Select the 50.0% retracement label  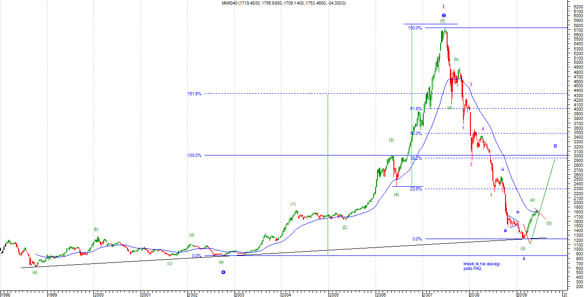pyautogui.click(x=415, y=134)
